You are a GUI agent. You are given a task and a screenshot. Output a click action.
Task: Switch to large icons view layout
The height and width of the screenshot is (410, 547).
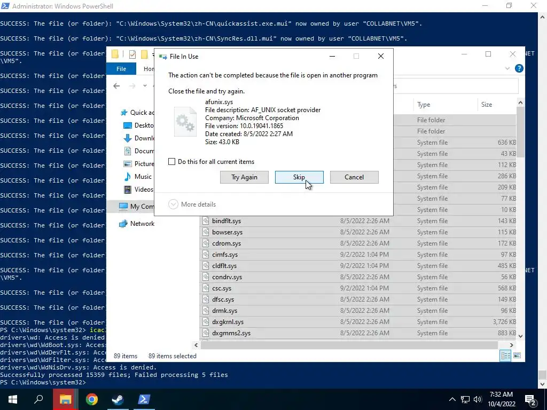click(517, 356)
